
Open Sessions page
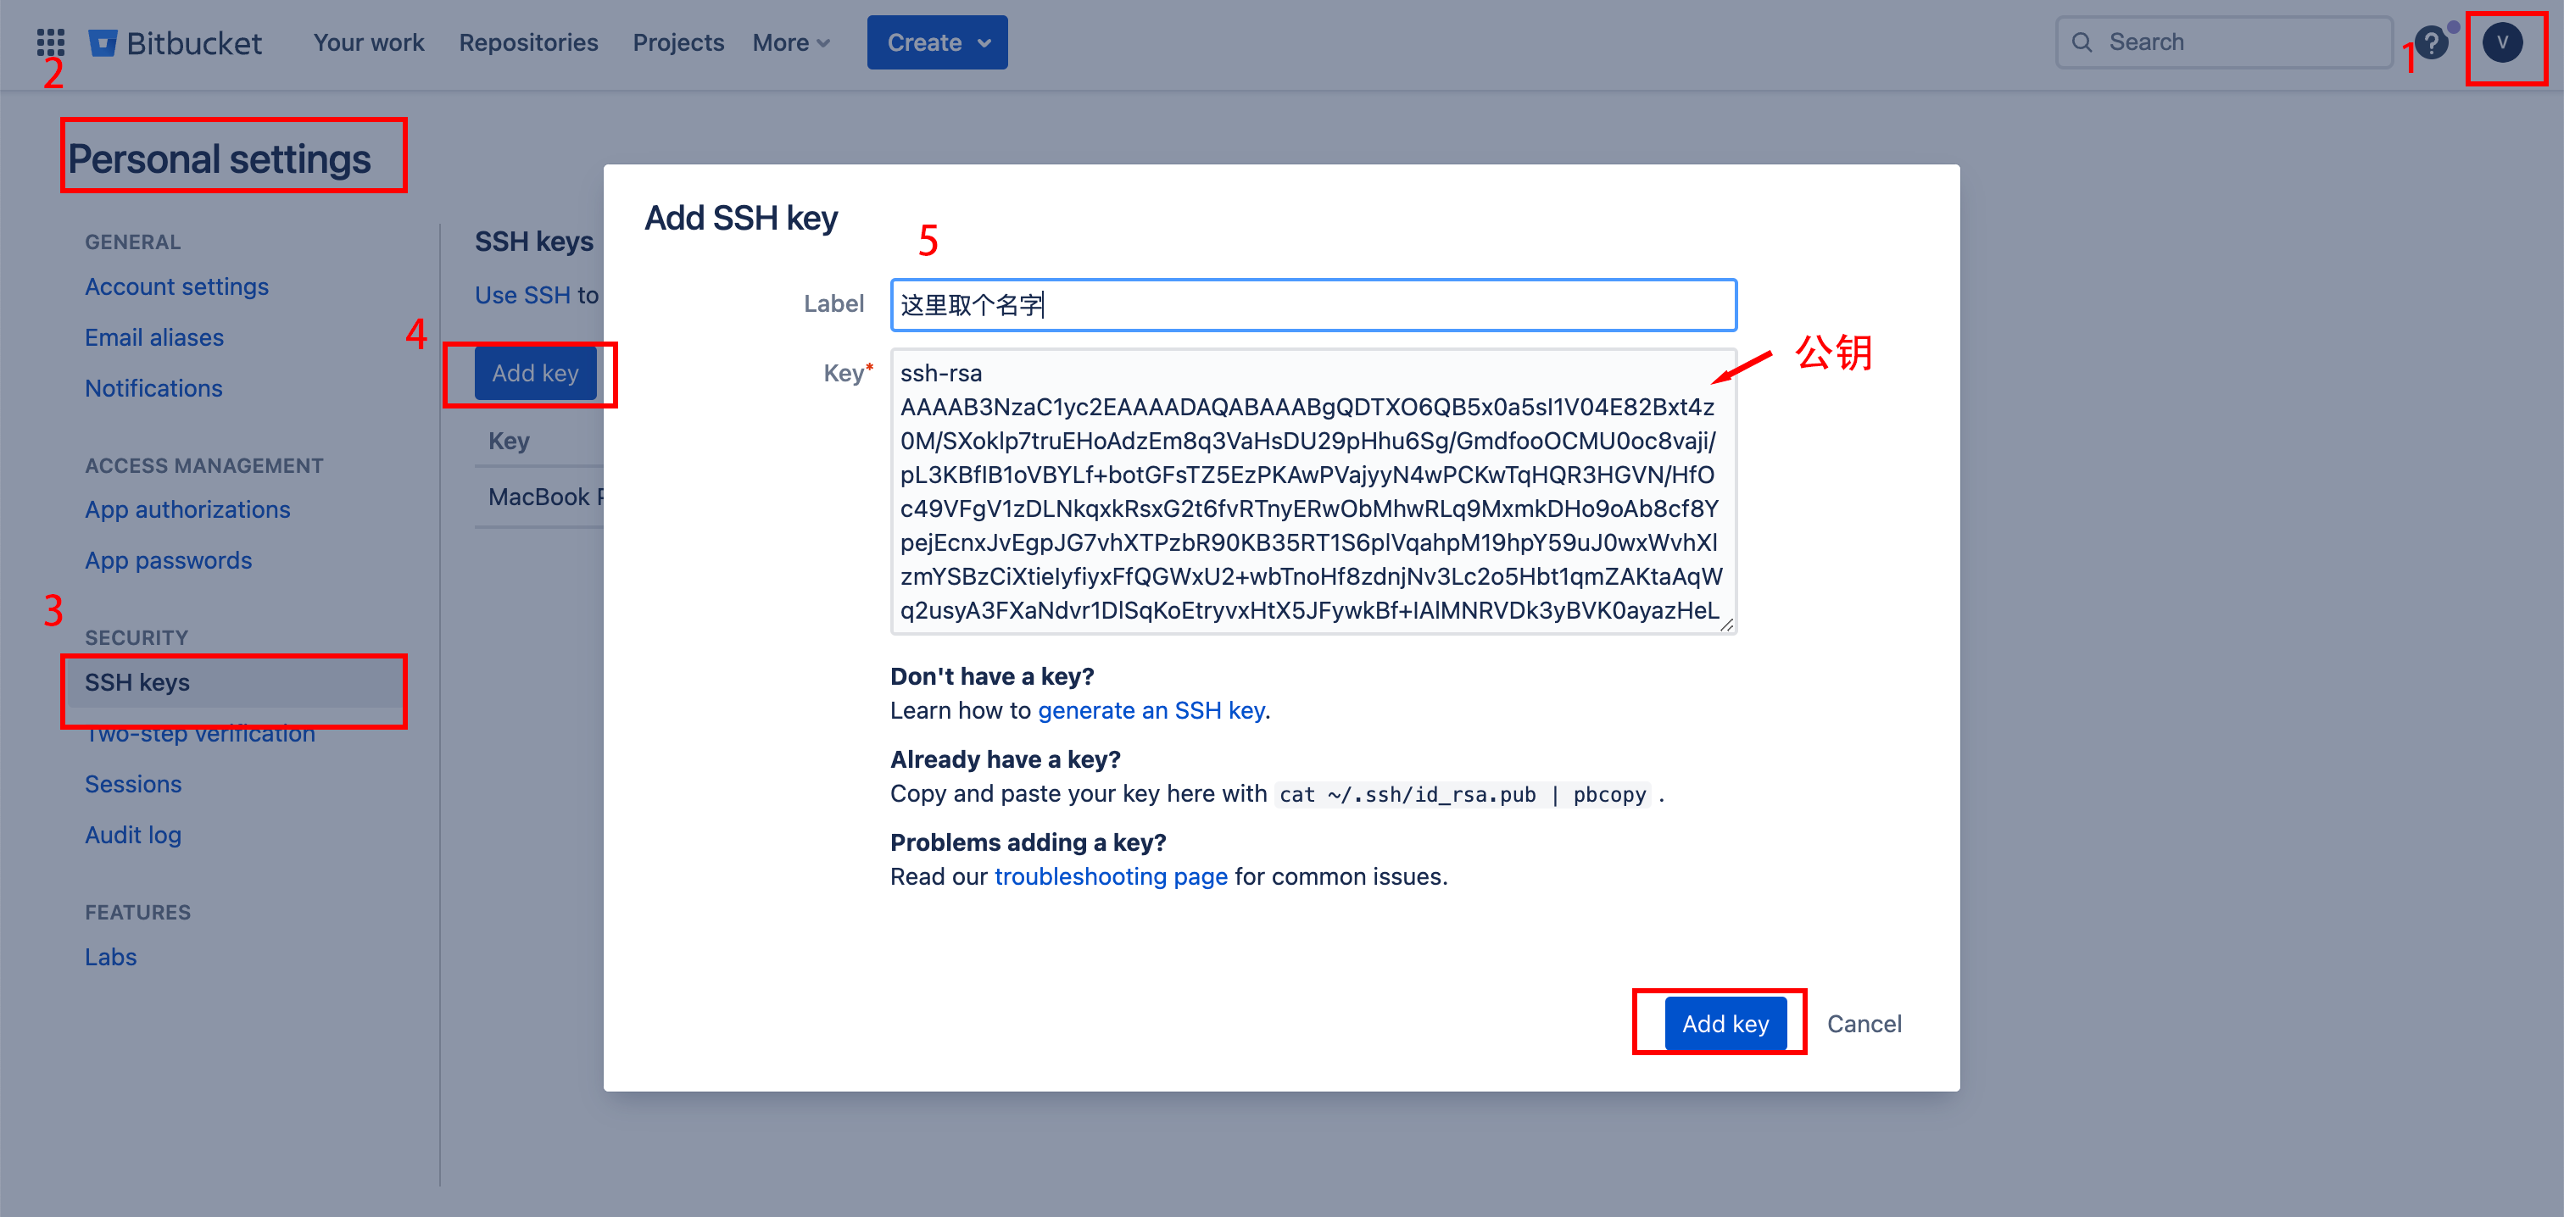[132, 784]
